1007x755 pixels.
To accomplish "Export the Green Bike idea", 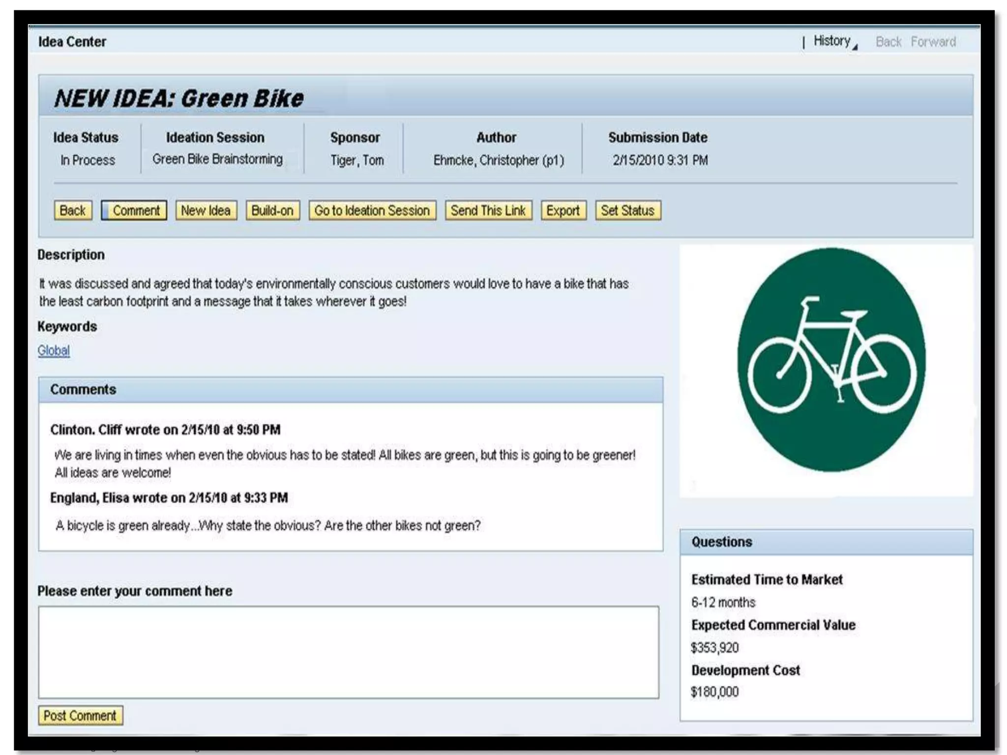I will point(563,210).
